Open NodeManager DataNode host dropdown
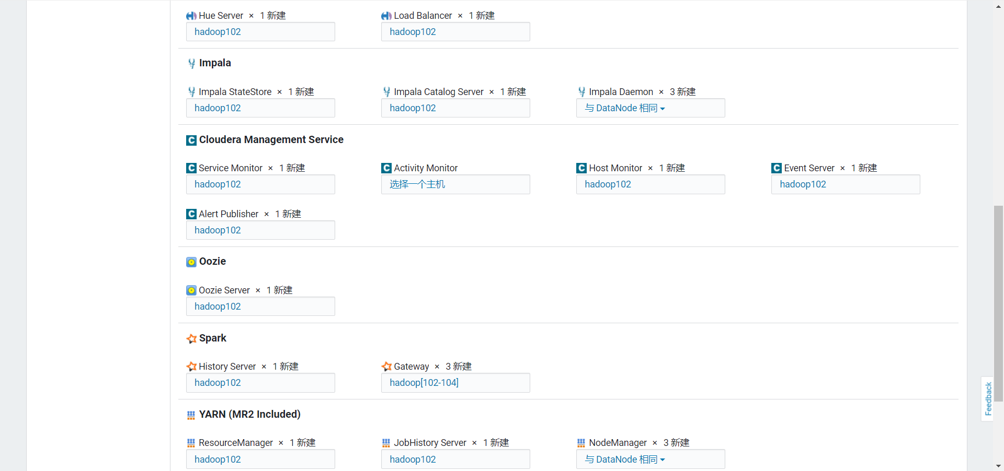Viewport: 1004px width, 471px height. pyautogui.click(x=651, y=459)
